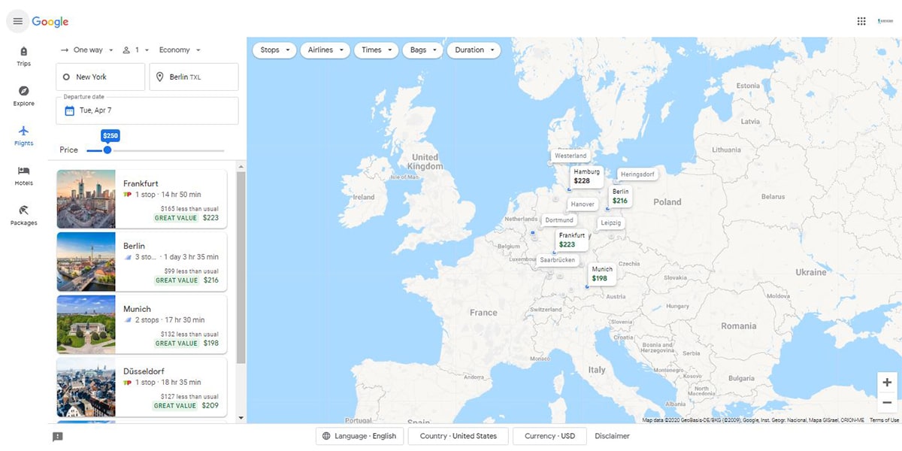
Task: Open the Düsseldorf flight card image
Action: coord(86,387)
